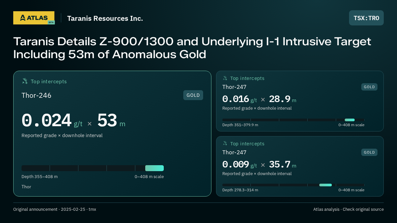Click the Thor-247 name above the 0.016 grade
The image size is (397, 223).
point(234,87)
